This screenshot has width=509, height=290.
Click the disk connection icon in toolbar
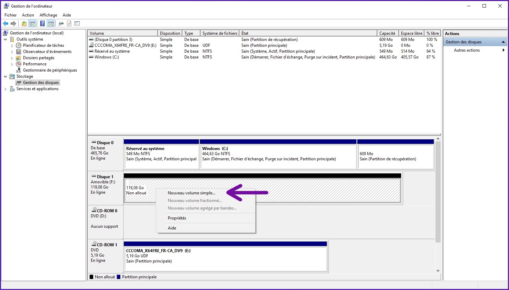click(61, 24)
